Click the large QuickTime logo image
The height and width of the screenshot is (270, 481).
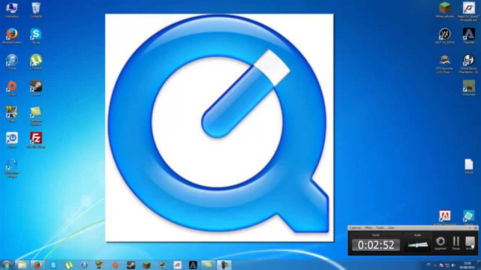[219, 128]
